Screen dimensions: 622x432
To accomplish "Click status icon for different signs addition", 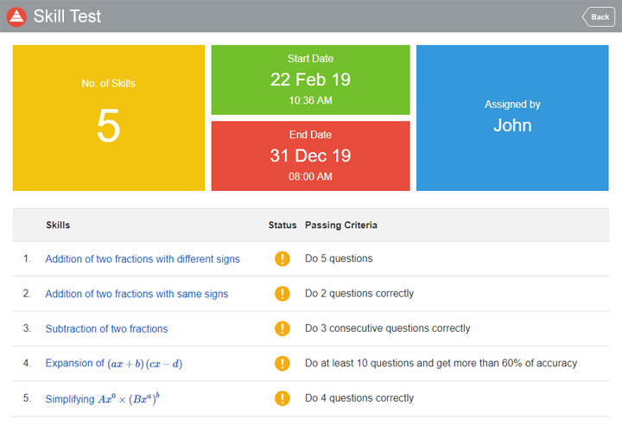I will coord(282,258).
